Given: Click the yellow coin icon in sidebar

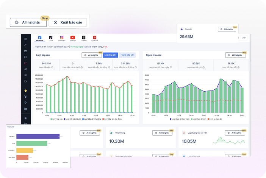Looking at the screenshot, I should click(25, 91).
